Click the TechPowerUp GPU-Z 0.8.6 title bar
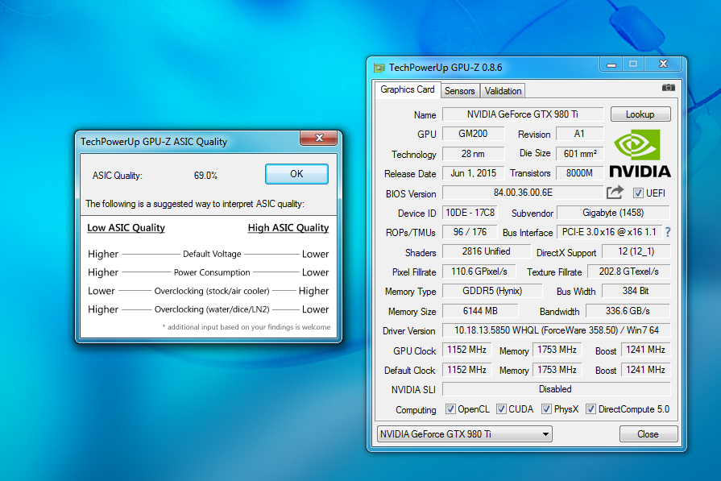This screenshot has width=721, height=481. 485,68
